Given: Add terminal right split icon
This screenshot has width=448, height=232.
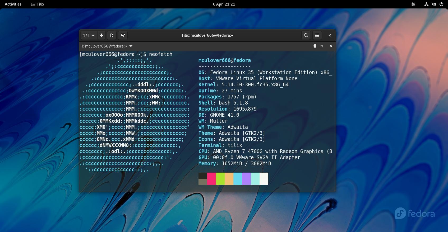Looking at the screenshot, I should click(x=112, y=35).
